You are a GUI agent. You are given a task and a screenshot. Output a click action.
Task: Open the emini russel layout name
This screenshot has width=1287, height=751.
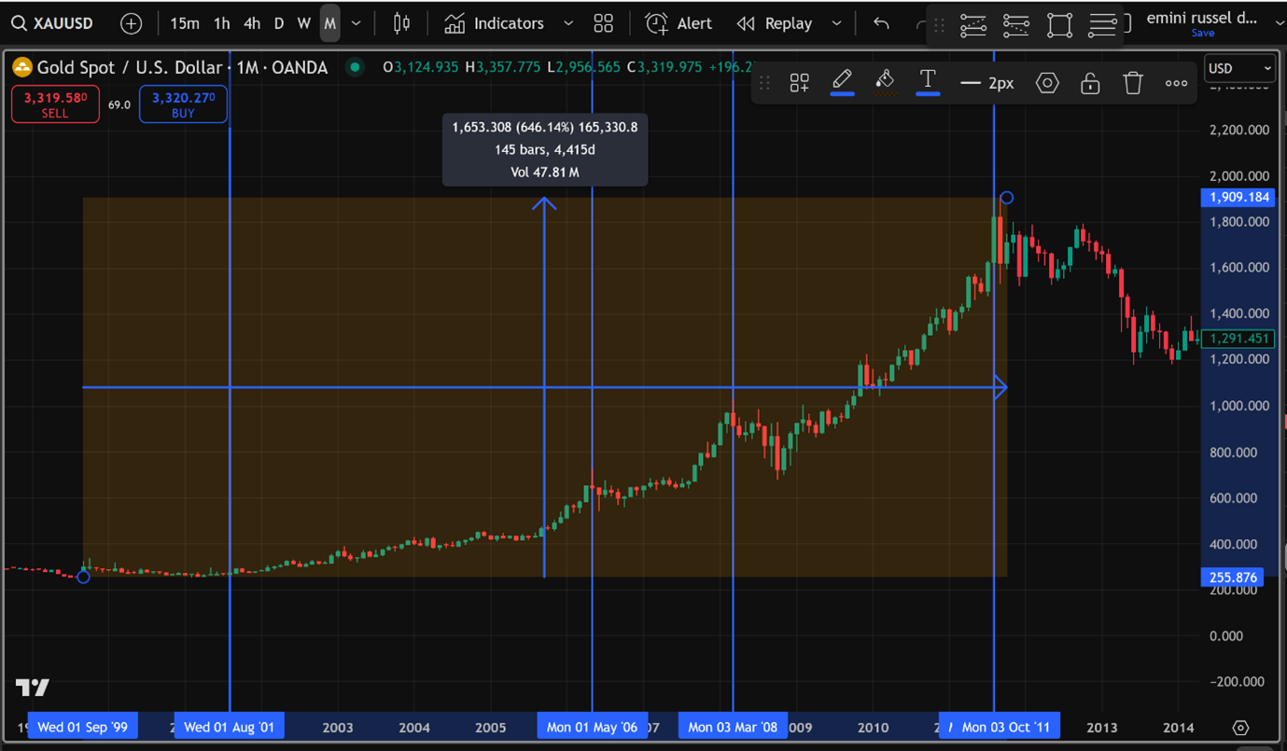coord(1202,18)
